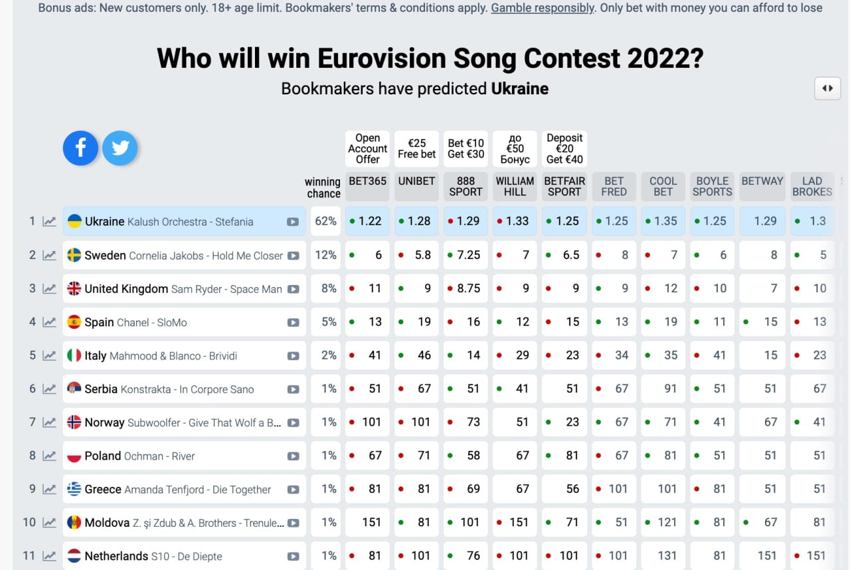
Task: Select the UNIBET "€25 Free bet" offer
Action: tap(416, 148)
